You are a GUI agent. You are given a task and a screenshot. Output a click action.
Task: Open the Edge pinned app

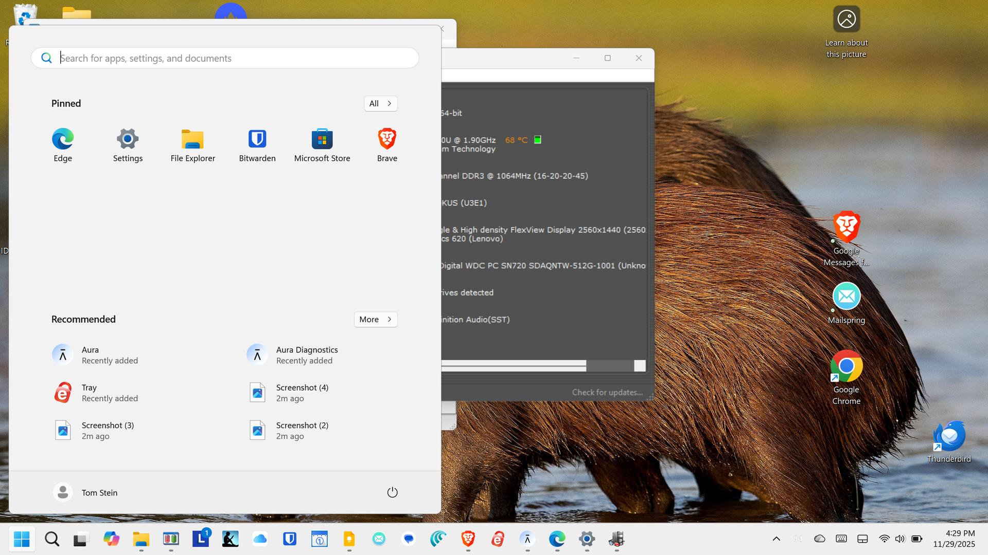pyautogui.click(x=63, y=145)
